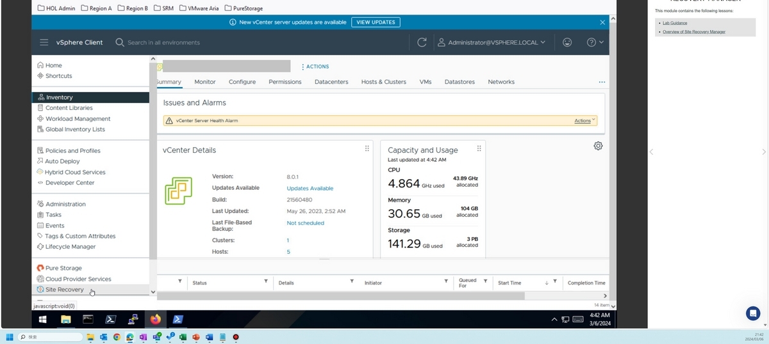Open Chrome on the host taskbar

tap(117, 337)
